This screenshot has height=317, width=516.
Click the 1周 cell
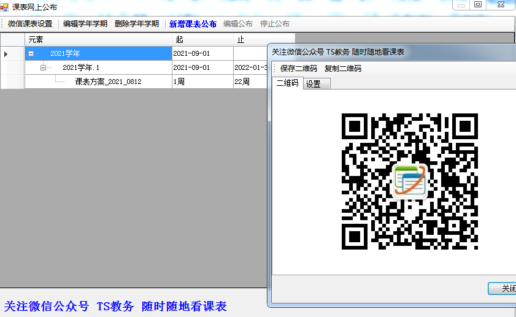pyautogui.click(x=202, y=82)
